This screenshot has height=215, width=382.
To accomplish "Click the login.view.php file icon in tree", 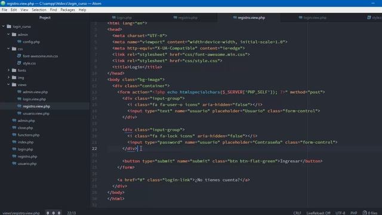I will [x=19, y=99].
